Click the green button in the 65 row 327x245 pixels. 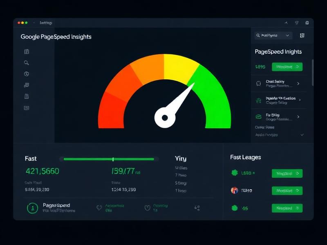287,208
